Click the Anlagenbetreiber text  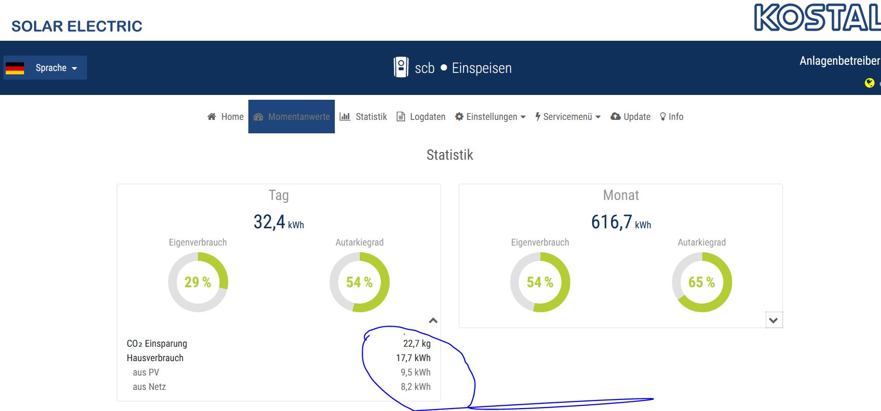click(840, 61)
